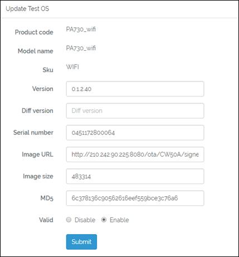Click the Diff version label
The height and width of the screenshot is (257, 239).
[37, 110]
